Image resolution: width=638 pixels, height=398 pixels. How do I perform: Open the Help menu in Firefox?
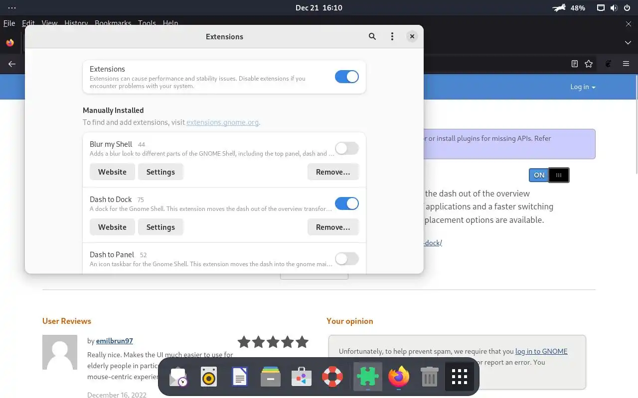click(170, 23)
